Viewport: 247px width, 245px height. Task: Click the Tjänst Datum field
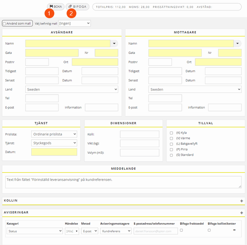pyautogui.click(x=54, y=152)
